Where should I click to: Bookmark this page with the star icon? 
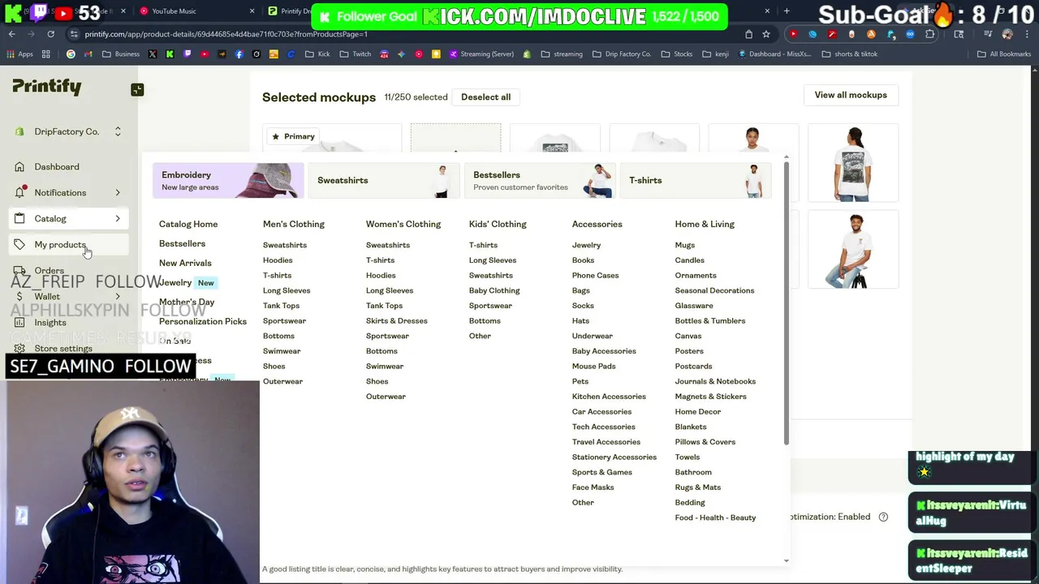765,34
